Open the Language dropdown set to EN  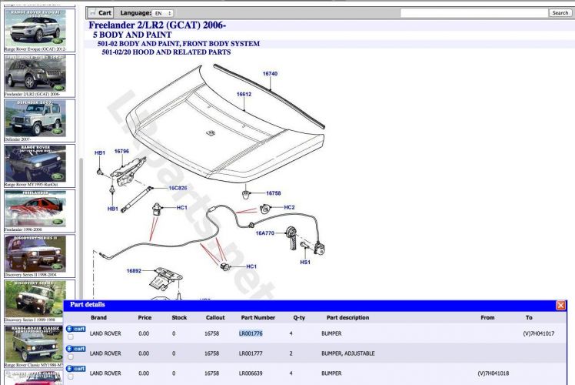(163, 13)
